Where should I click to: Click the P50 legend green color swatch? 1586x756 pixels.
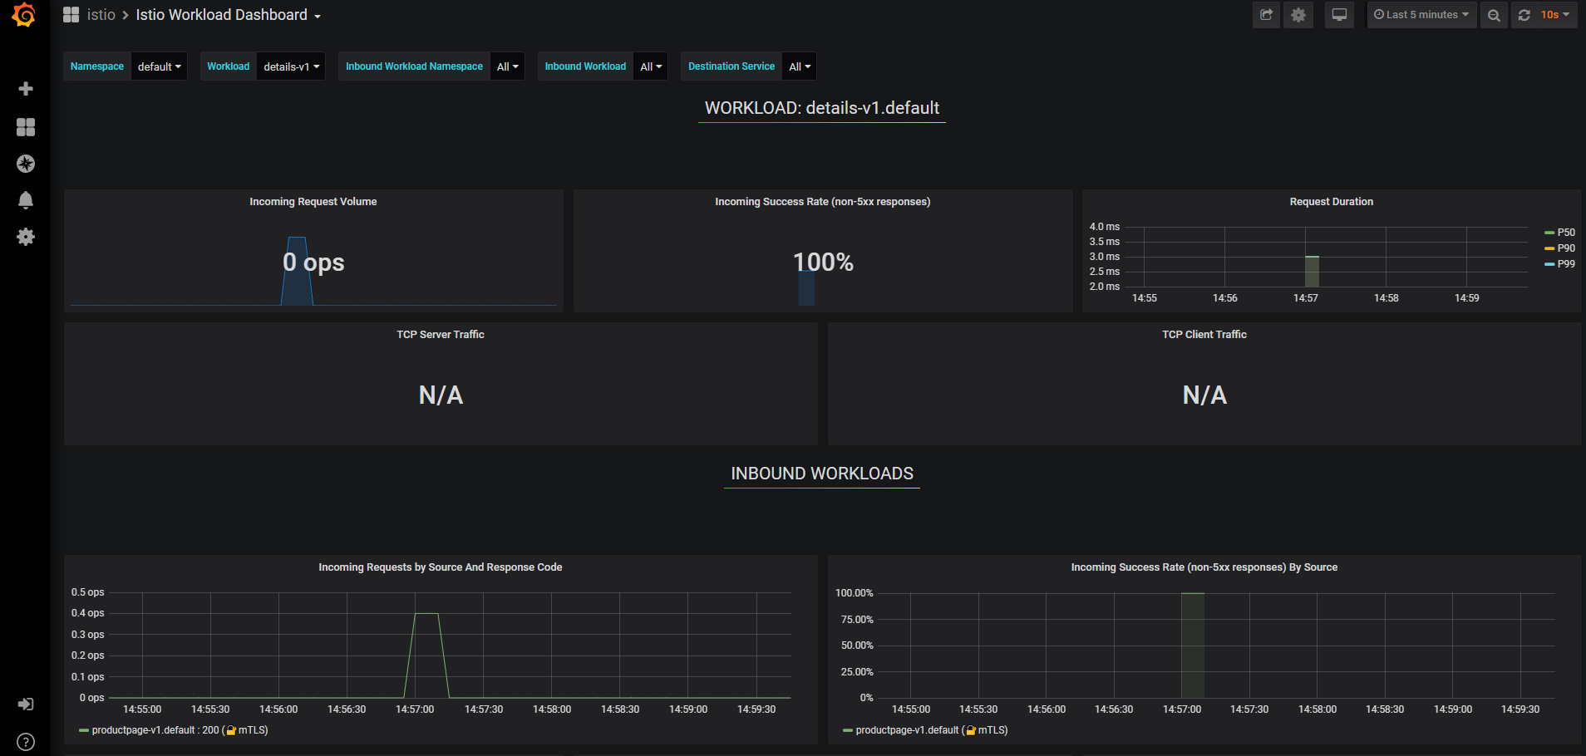1549,233
